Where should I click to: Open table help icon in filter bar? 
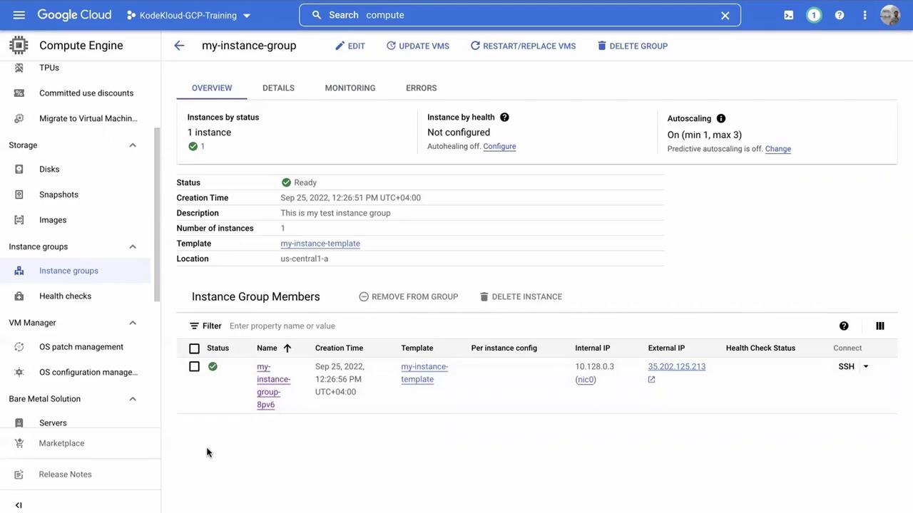(844, 326)
